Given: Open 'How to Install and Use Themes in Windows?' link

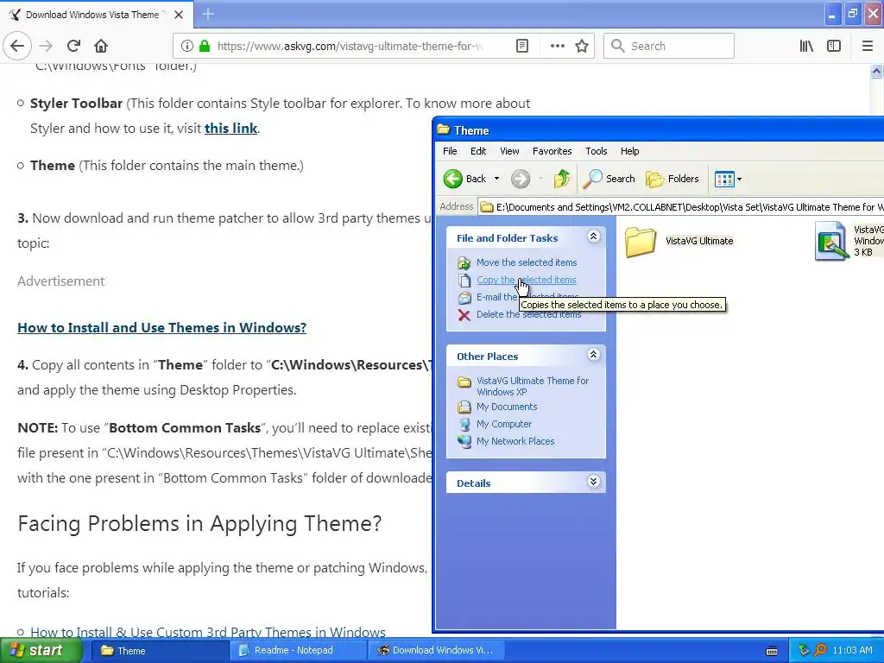Looking at the screenshot, I should (161, 327).
